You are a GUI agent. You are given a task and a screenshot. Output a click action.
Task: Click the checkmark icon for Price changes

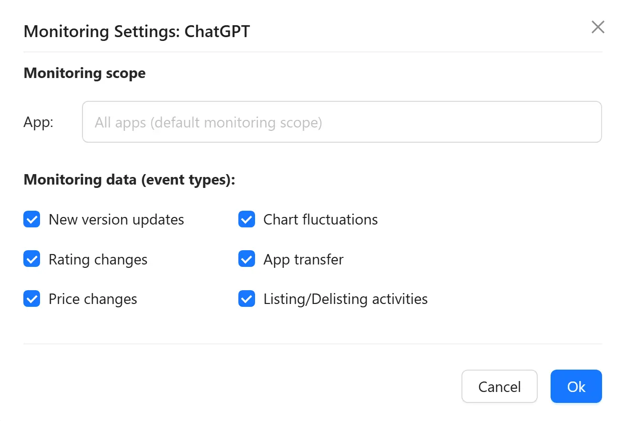point(31,299)
